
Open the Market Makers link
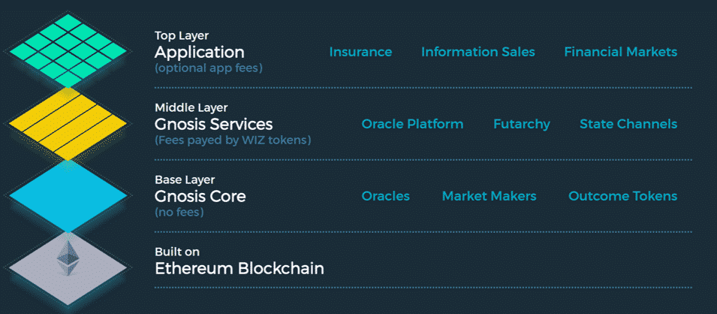(489, 196)
